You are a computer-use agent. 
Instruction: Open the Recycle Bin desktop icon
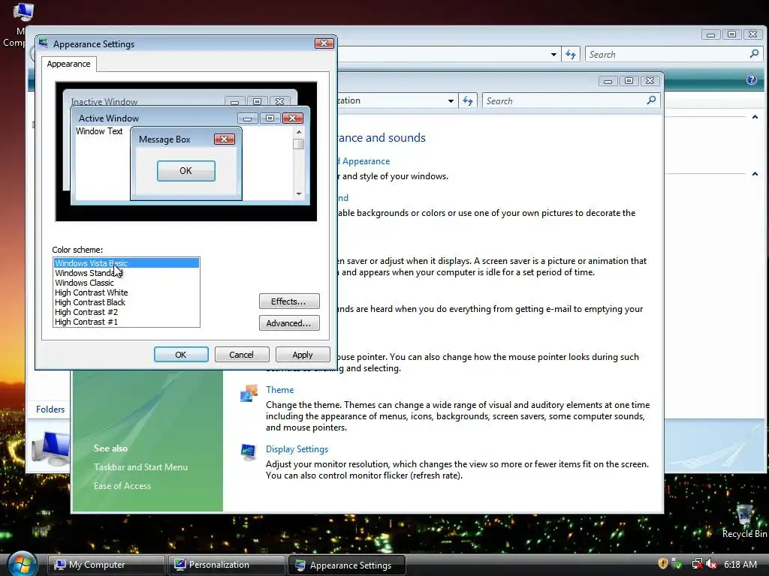(744, 521)
